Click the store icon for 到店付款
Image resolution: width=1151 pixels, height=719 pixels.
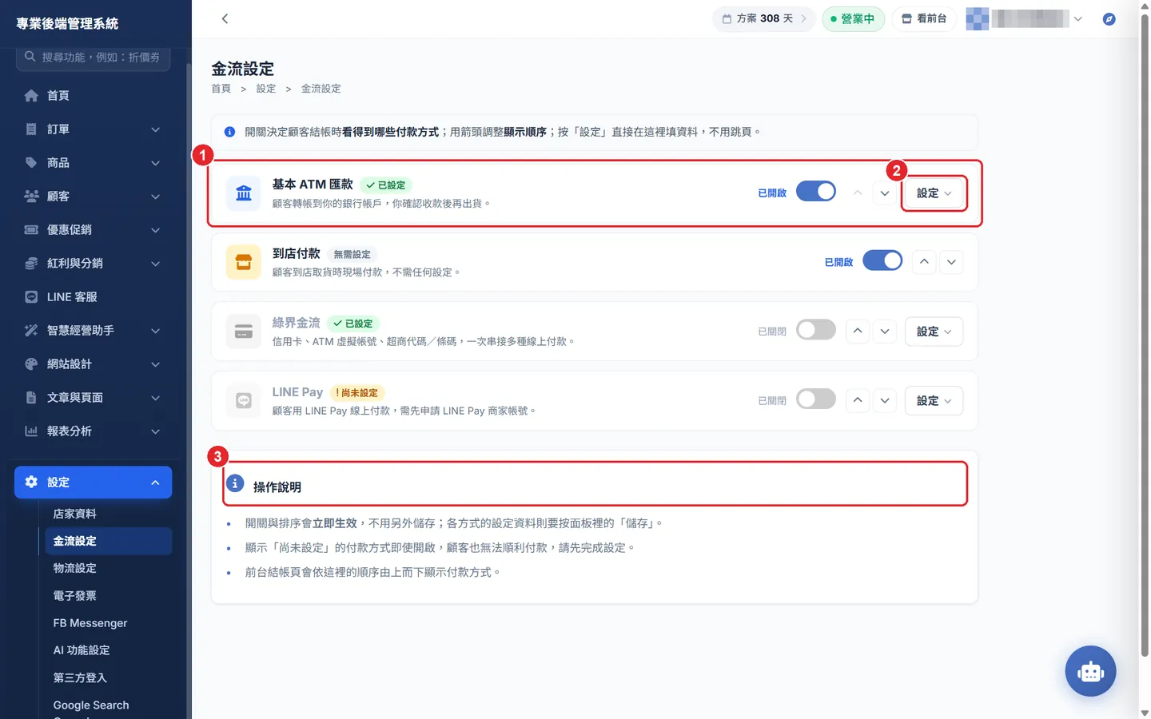coord(244,262)
